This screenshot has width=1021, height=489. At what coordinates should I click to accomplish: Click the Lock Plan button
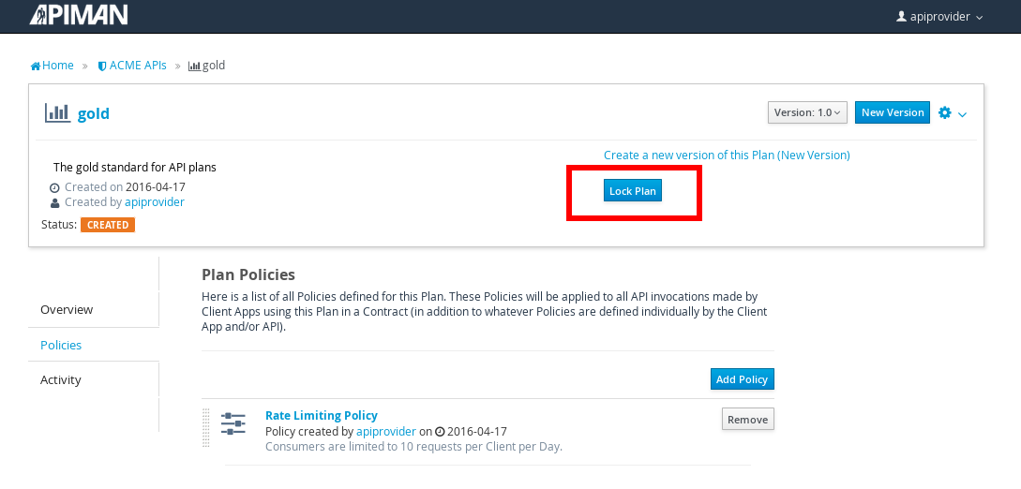[x=632, y=190]
